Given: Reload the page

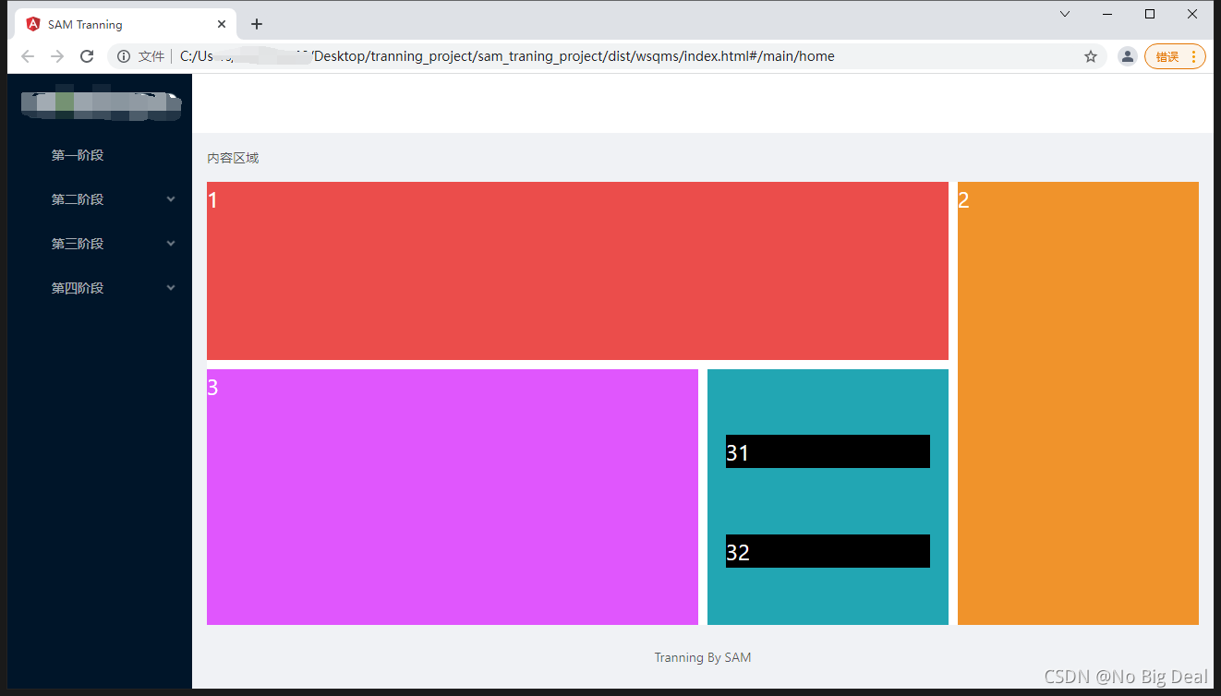Looking at the screenshot, I should coord(87,56).
